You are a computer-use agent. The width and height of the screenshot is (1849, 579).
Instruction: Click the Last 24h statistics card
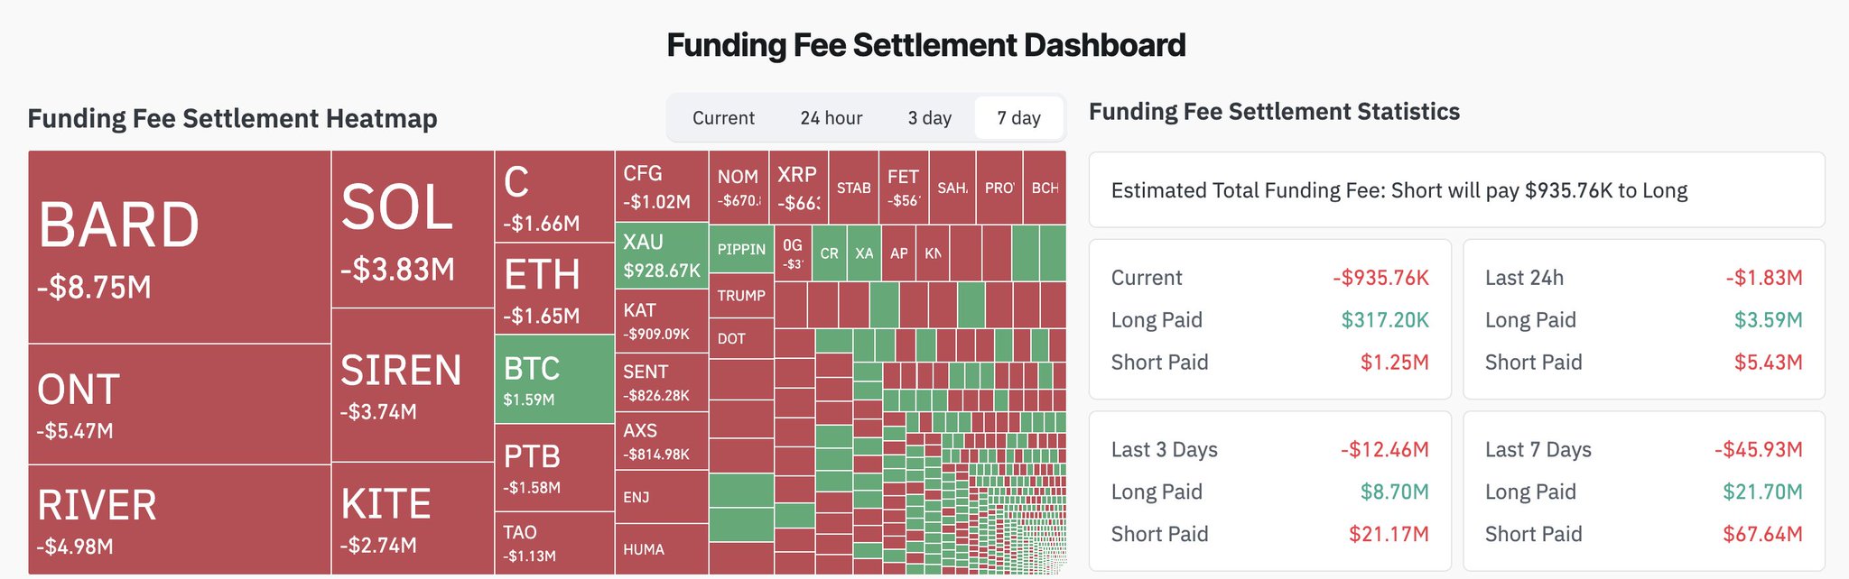(1643, 319)
